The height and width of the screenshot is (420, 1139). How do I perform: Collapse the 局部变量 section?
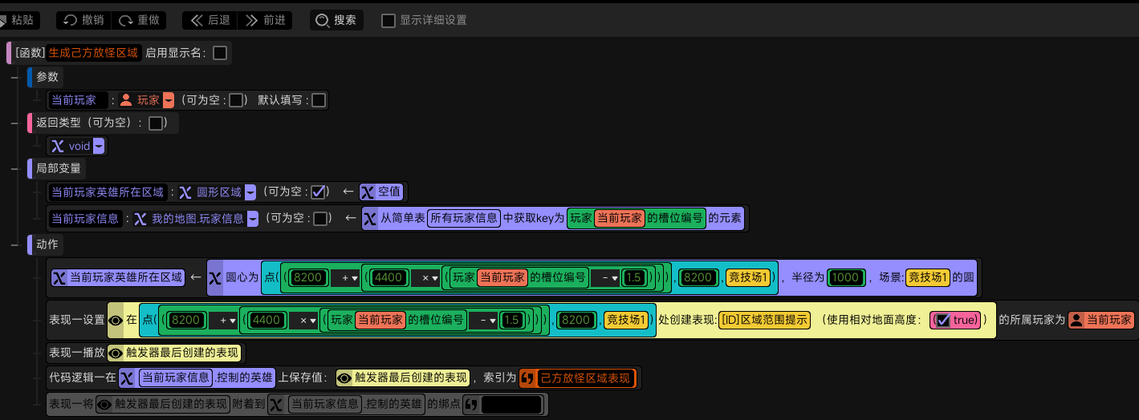pyautogui.click(x=14, y=169)
